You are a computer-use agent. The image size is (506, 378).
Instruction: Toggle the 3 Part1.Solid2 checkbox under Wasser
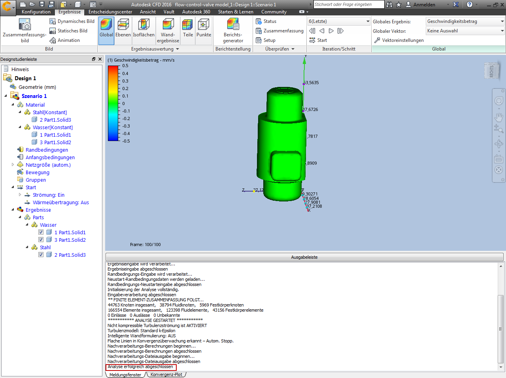41,240
